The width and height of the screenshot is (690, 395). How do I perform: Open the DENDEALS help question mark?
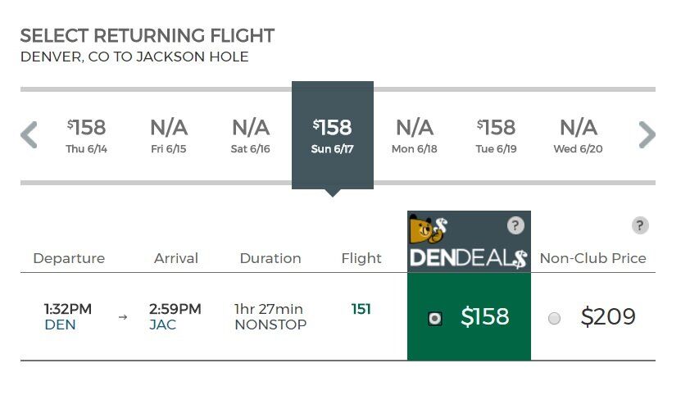(x=515, y=225)
